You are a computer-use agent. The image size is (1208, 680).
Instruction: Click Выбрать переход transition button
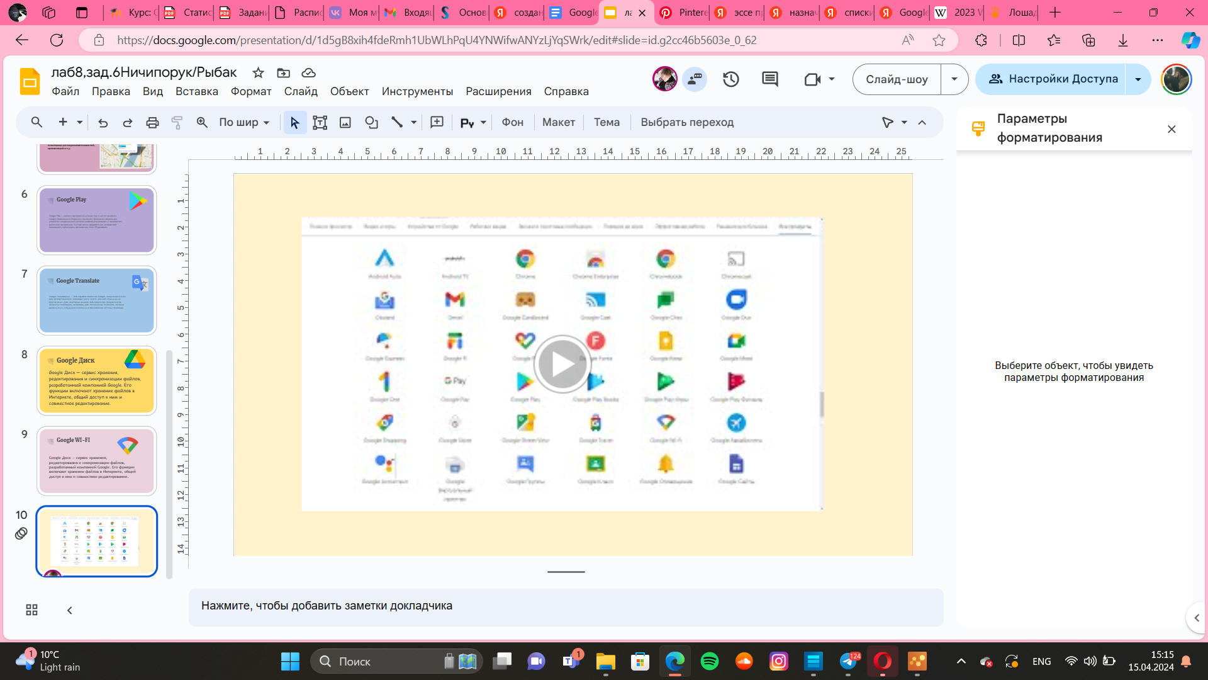(687, 122)
